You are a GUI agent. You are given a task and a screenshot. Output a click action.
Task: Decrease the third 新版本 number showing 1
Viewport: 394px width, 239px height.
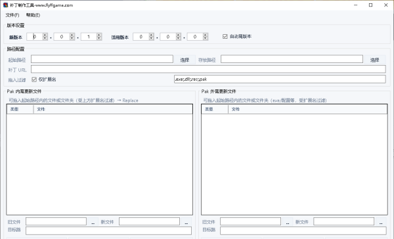tap(99, 39)
